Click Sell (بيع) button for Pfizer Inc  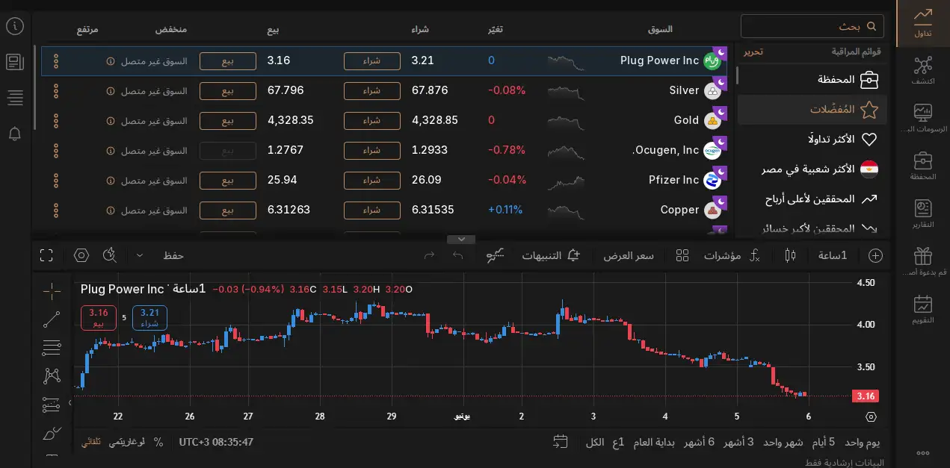[227, 181]
